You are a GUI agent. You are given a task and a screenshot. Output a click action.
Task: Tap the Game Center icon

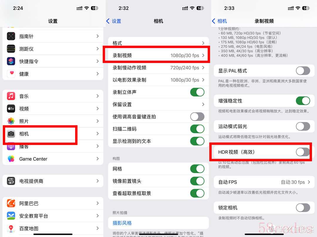11,159
